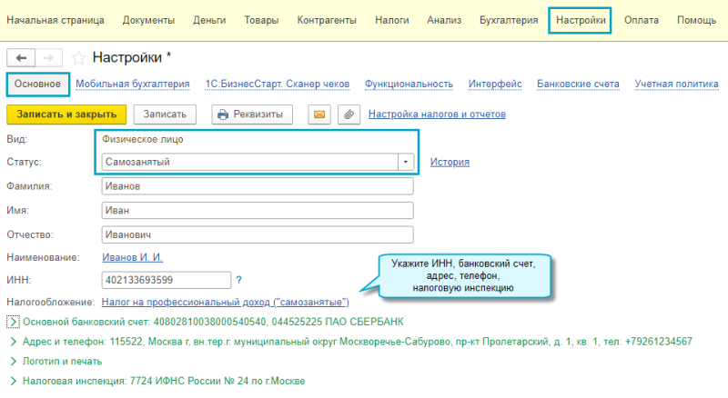Screen dimensions: 728x398
Task: Open the Статус dropdown arrow
Action: click(x=405, y=162)
